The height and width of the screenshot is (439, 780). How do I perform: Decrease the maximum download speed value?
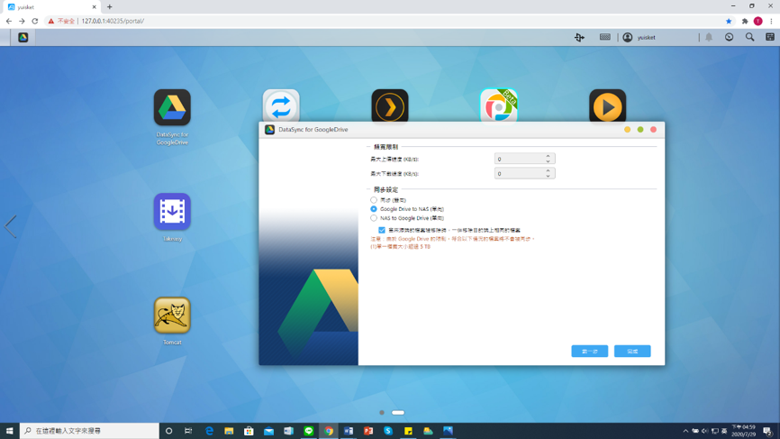click(x=548, y=176)
